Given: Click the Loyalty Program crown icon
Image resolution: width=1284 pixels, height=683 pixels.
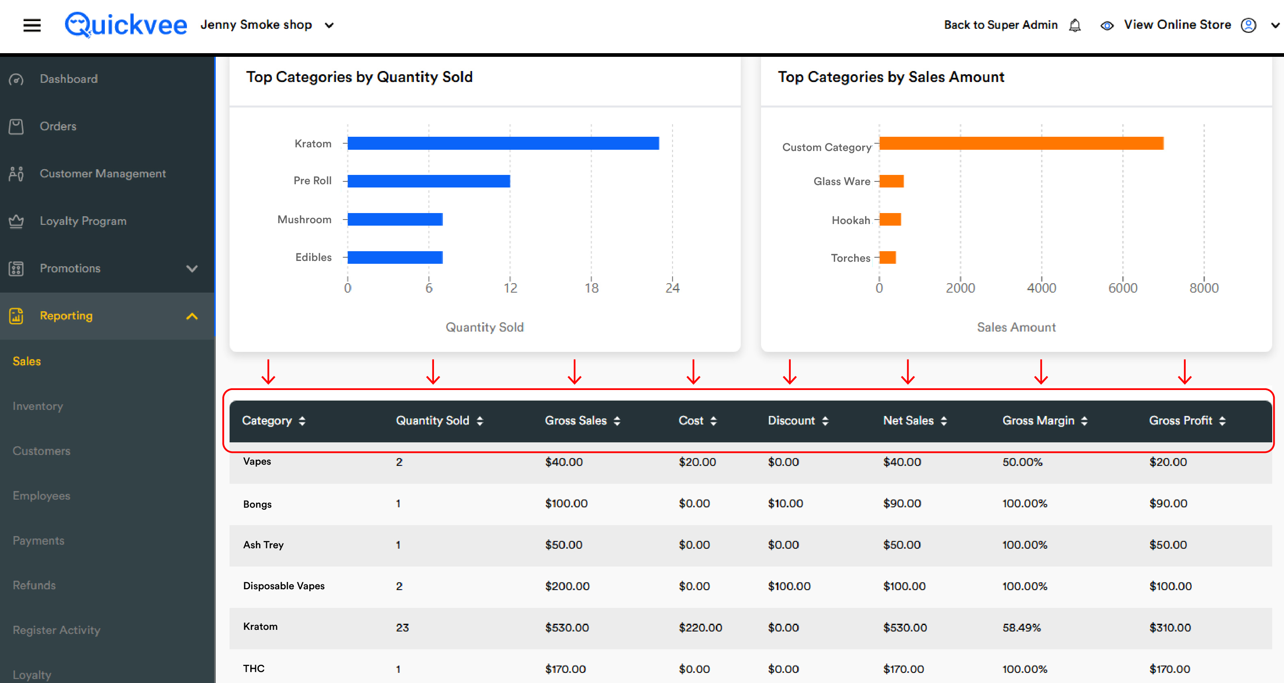Looking at the screenshot, I should (16, 221).
